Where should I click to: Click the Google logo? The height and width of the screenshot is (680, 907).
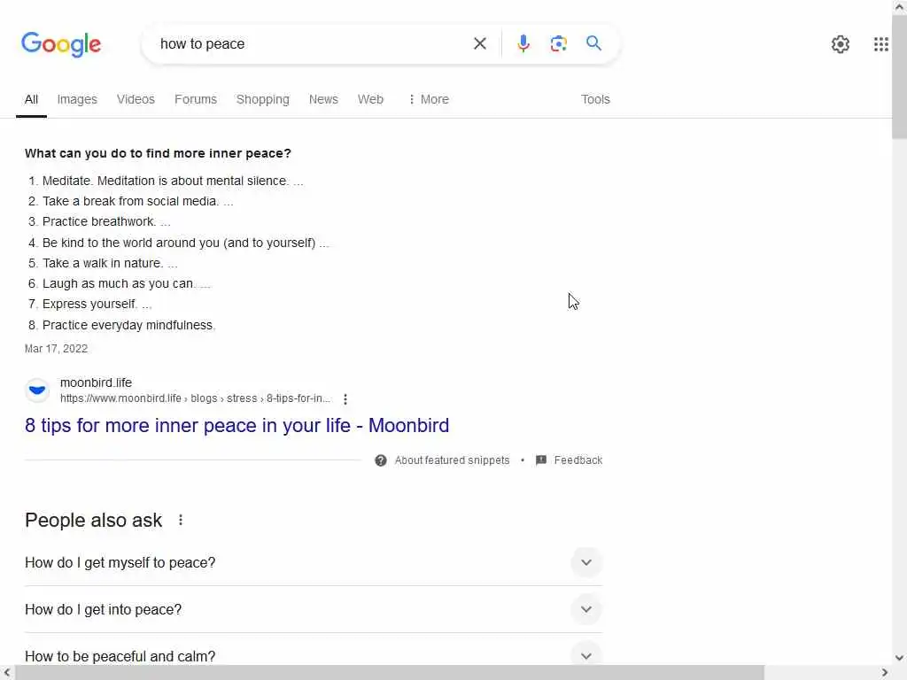[61, 44]
